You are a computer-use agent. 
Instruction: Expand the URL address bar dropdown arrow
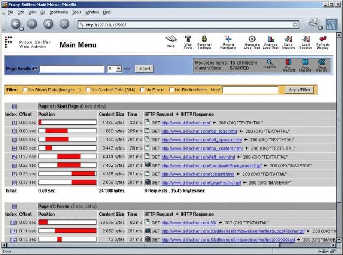tap(295, 25)
